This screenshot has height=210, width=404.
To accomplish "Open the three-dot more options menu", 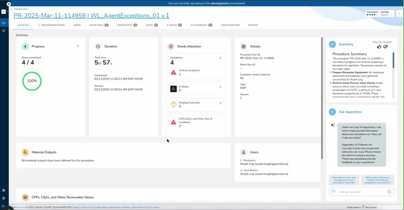I will [400, 14].
